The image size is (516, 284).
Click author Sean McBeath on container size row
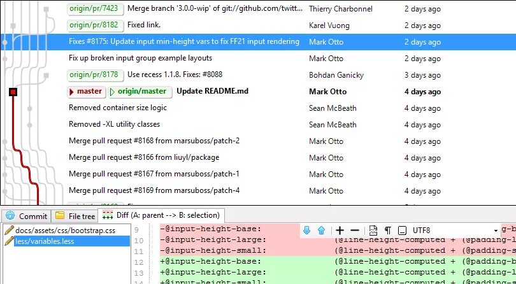point(333,108)
